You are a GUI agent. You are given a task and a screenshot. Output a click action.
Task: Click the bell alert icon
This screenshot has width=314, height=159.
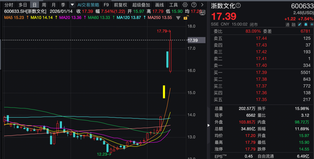point(306,25)
